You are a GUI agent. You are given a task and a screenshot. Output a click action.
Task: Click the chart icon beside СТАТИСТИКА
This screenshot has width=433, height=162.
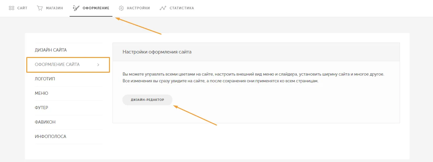162,8
